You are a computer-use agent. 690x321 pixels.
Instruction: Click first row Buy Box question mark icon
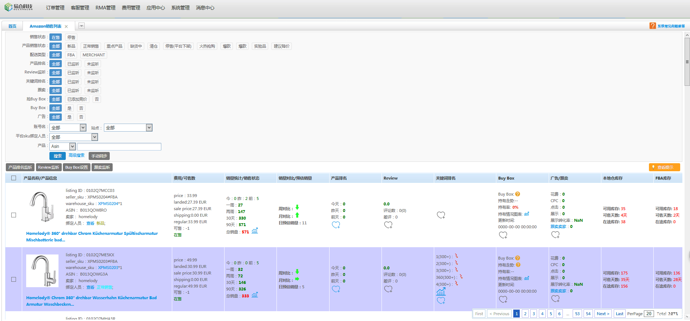click(x=518, y=194)
